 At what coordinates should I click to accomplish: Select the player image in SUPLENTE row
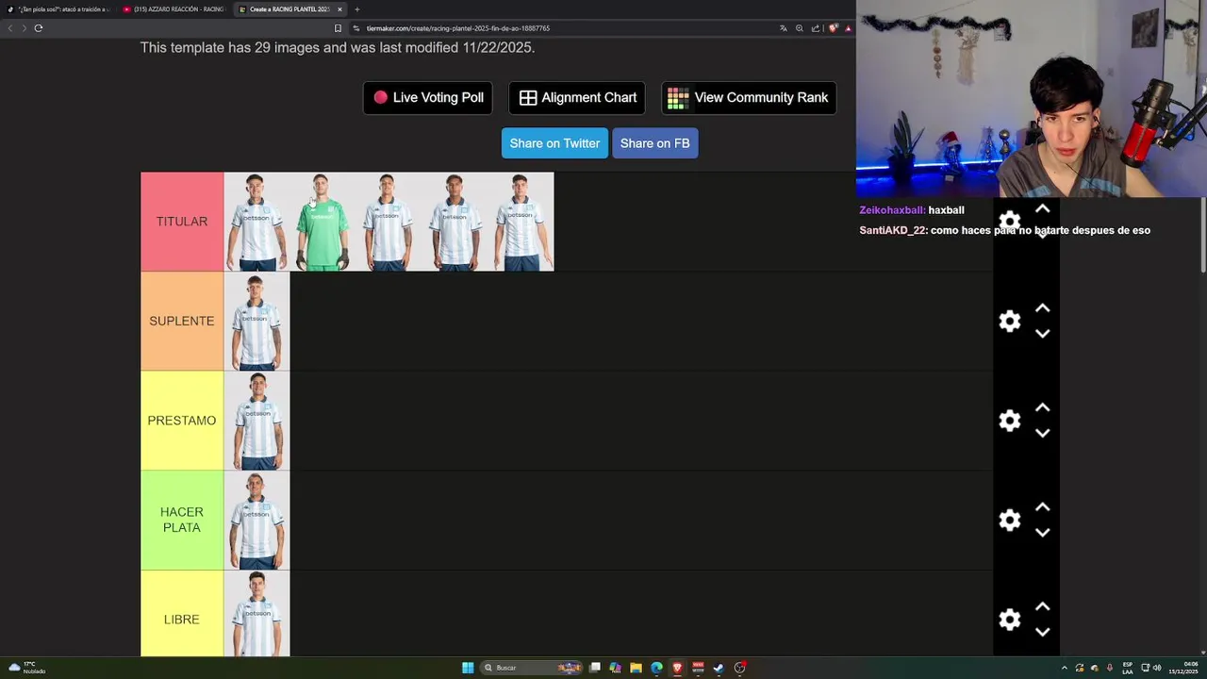256,321
